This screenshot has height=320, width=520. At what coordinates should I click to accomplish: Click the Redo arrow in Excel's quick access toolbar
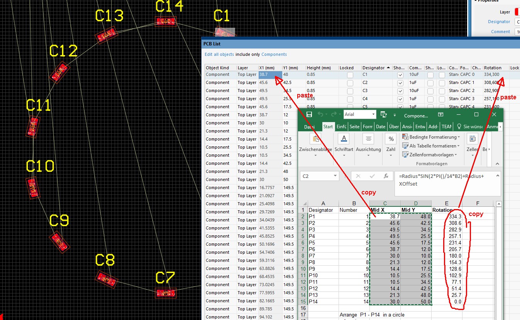[x=334, y=114]
